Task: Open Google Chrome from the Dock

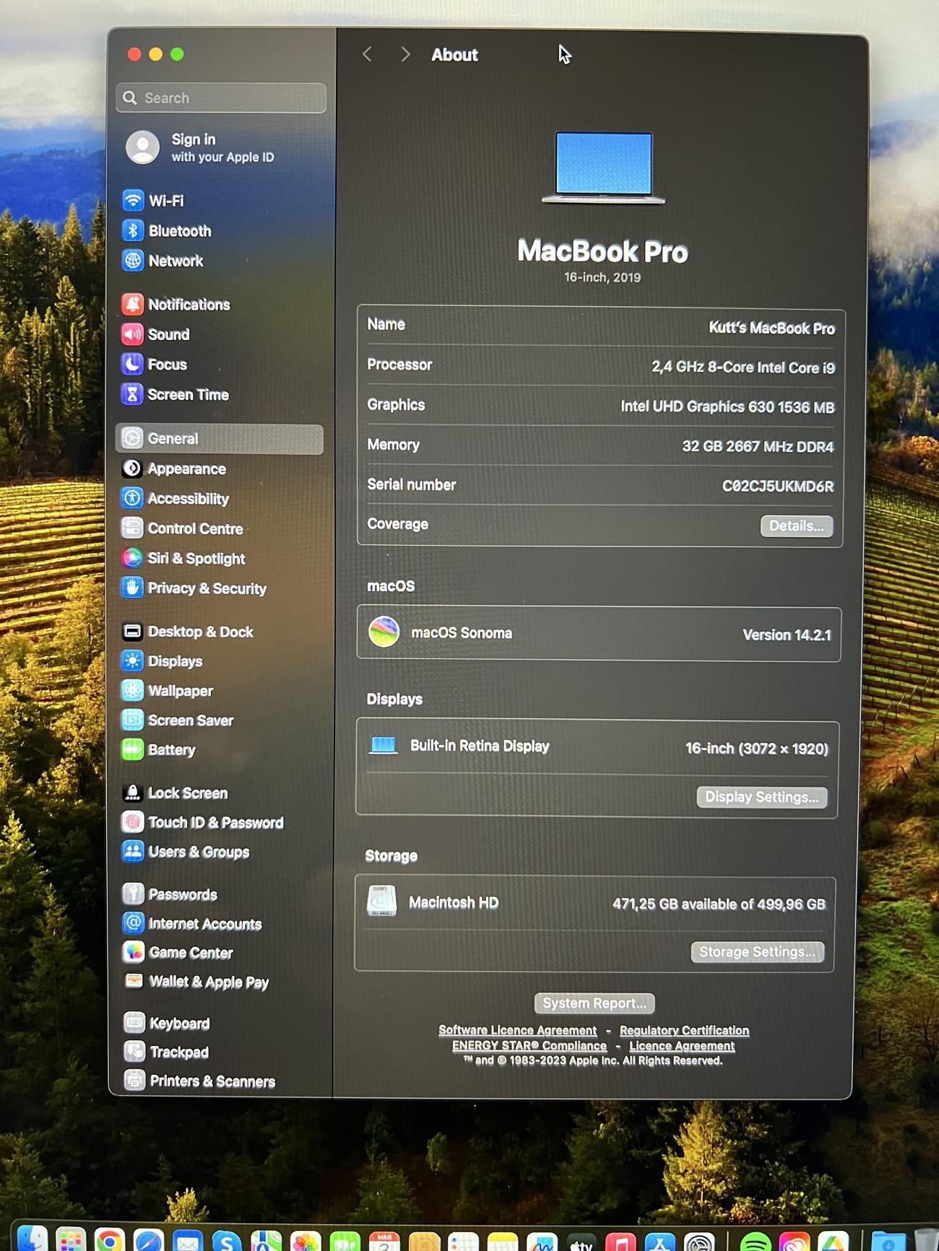Action: click(110, 1239)
